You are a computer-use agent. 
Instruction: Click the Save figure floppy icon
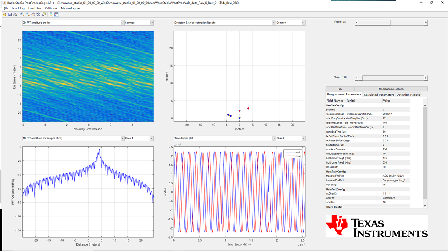(10, 15)
